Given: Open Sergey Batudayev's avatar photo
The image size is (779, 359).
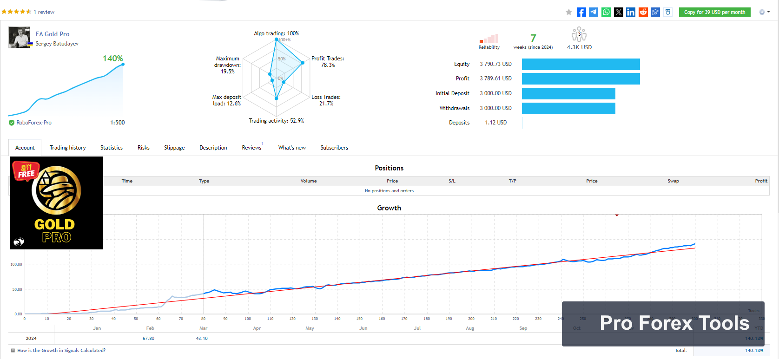Looking at the screenshot, I should tap(20, 38).
